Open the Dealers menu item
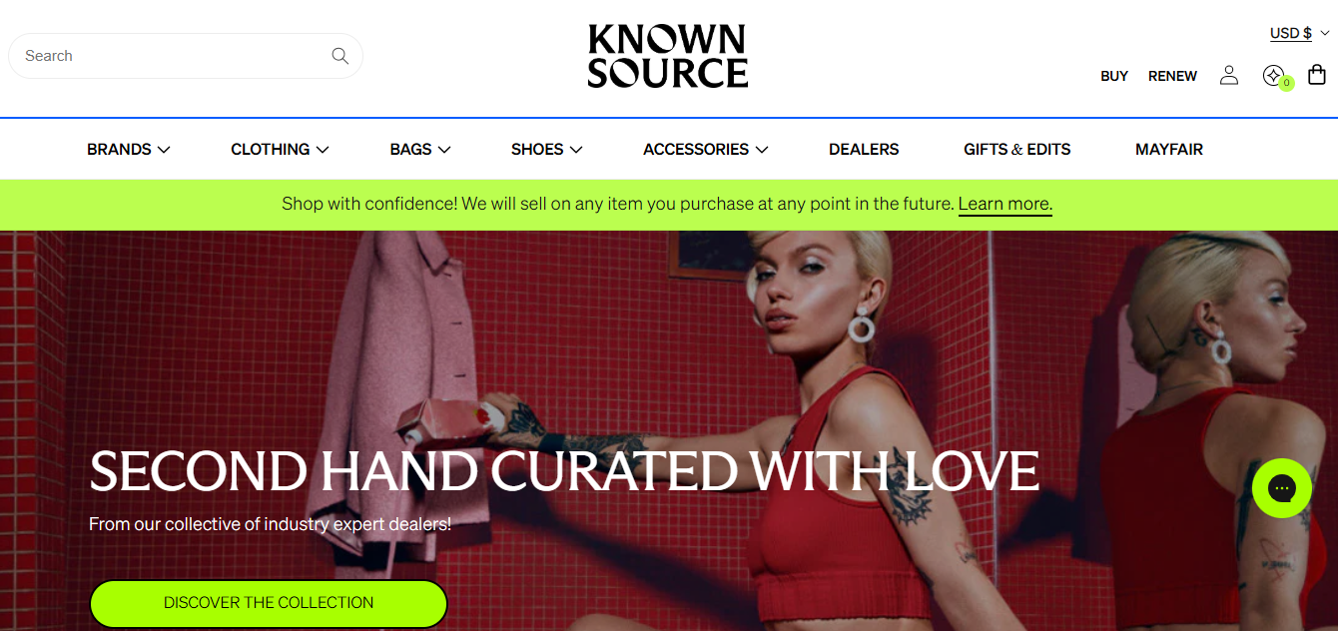This screenshot has width=1338, height=631. coord(864,150)
